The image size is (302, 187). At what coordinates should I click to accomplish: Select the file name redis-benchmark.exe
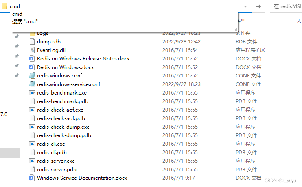[x=62, y=93]
